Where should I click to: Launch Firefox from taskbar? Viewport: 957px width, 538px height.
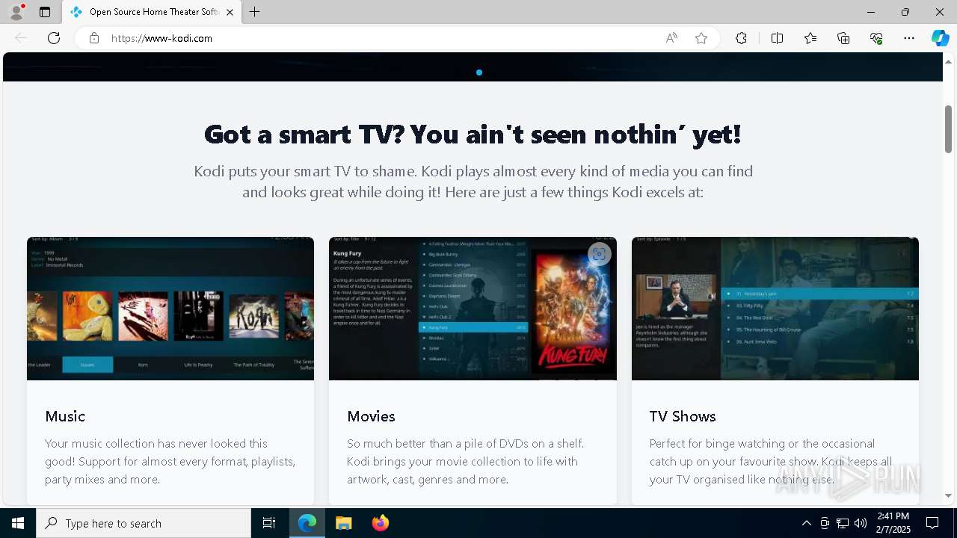click(x=380, y=523)
